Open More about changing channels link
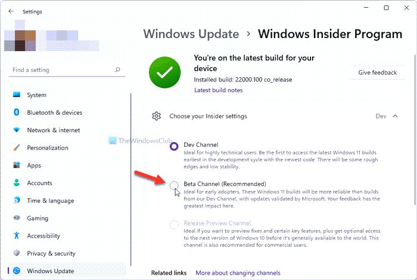 [238, 273]
